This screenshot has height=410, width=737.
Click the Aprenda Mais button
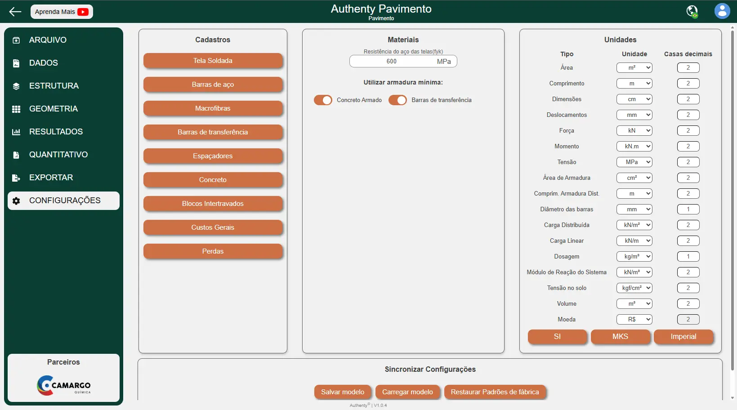click(x=62, y=12)
